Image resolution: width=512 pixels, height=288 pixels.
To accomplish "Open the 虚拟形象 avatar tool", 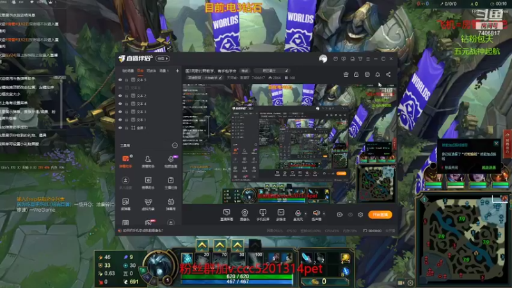I will coord(148,204).
